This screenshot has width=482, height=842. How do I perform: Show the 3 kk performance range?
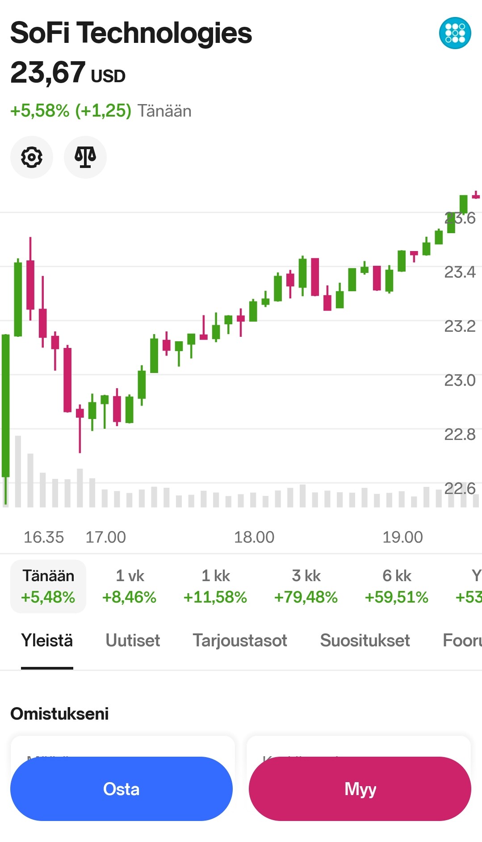[306, 586]
